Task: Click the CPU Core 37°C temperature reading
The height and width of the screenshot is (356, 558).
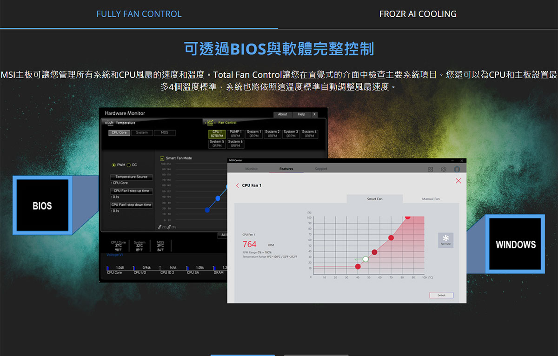Action: (x=119, y=246)
